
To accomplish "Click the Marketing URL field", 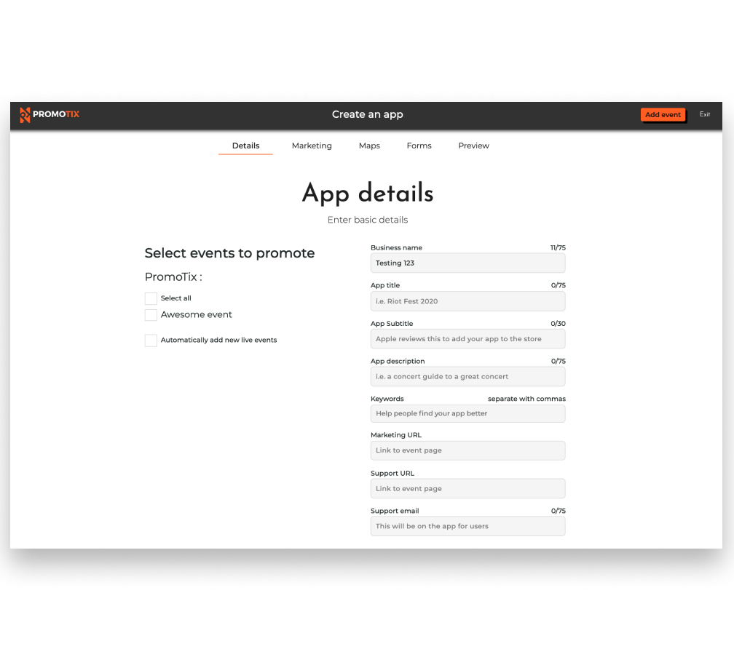I will coord(467,450).
